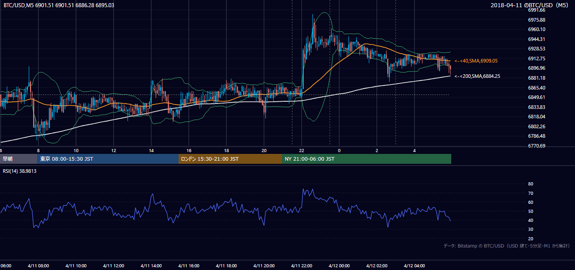Click hour label 22 under price chart
The height and width of the screenshot is (270, 575).
[301, 151]
